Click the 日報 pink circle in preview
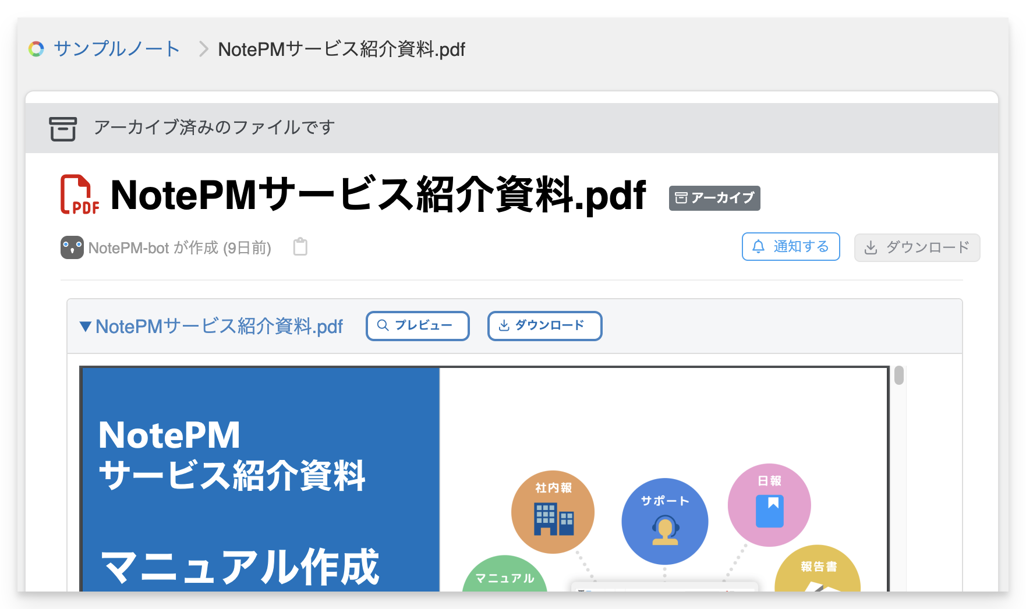The width and height of the screenshot is (1026, 609). pos(769,505)
